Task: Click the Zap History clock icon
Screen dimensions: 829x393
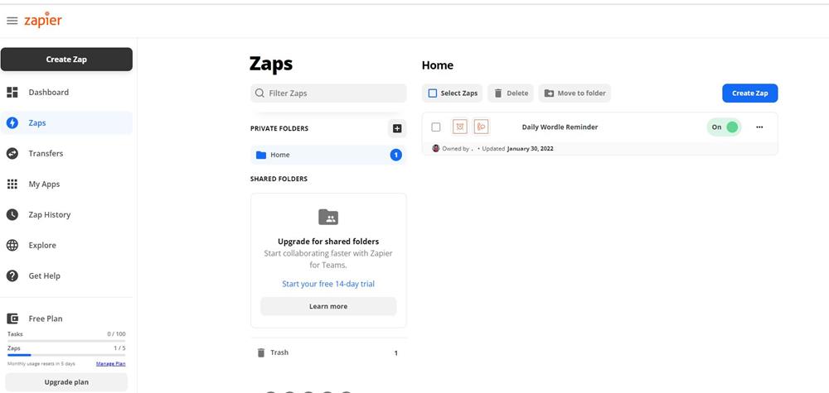Action: (x=12, y=214)
